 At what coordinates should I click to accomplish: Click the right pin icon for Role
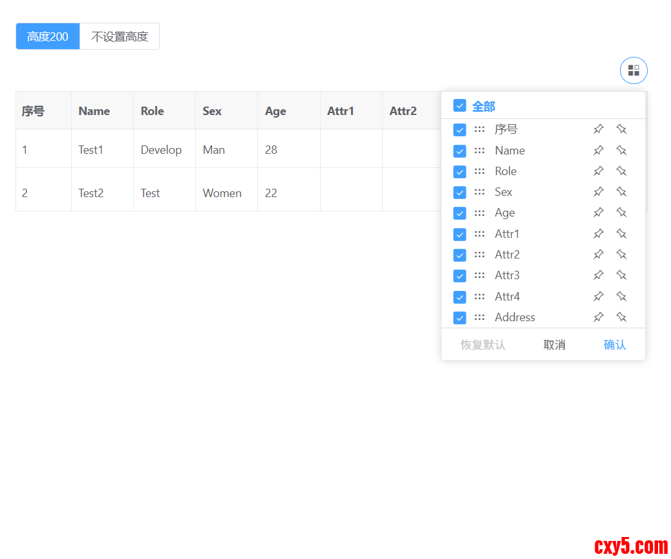pyautogui.click(x=621, y=171)
